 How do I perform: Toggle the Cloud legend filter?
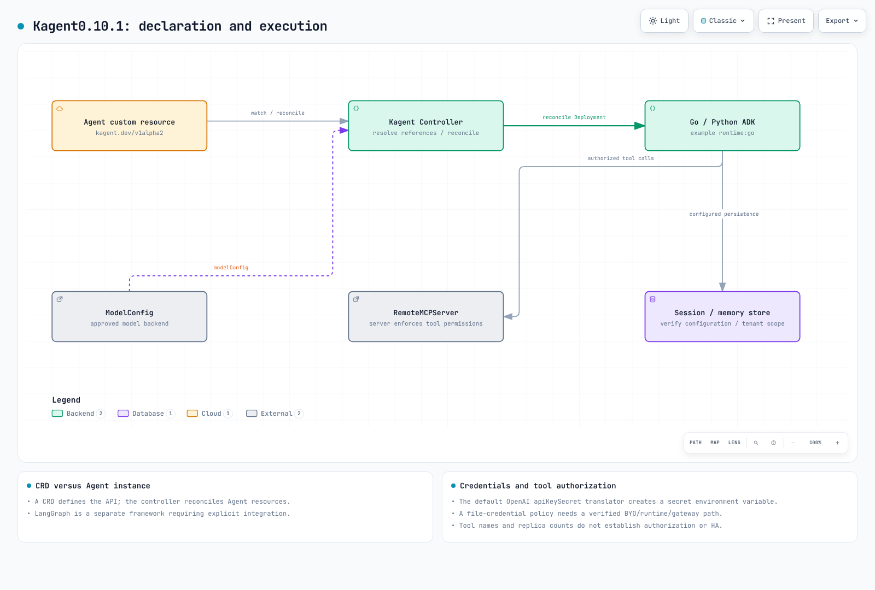coord(209,414)
